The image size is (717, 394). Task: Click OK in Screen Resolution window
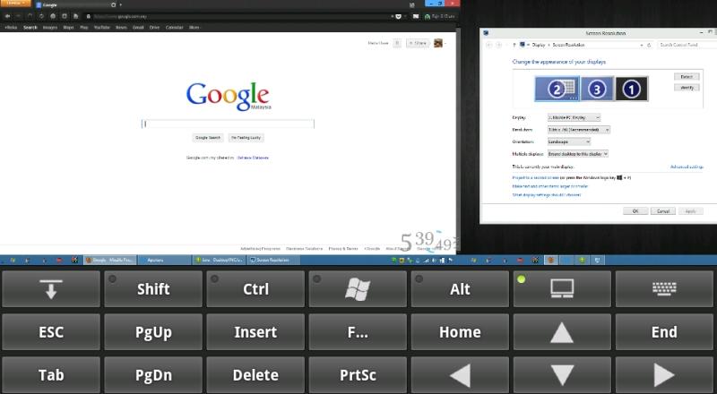click(x=635, y=211)
